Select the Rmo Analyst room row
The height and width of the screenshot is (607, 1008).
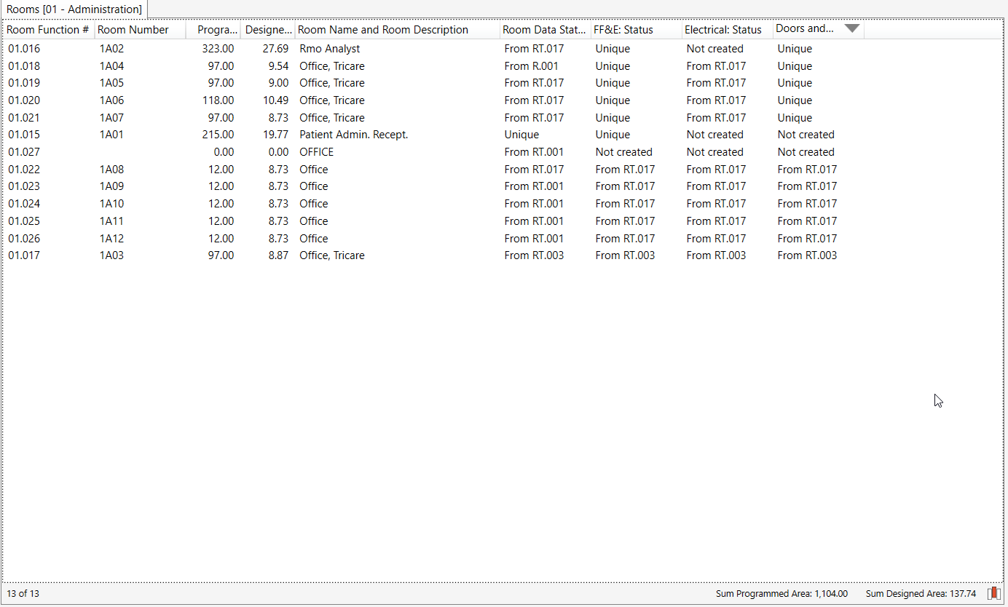click(330, 49)
